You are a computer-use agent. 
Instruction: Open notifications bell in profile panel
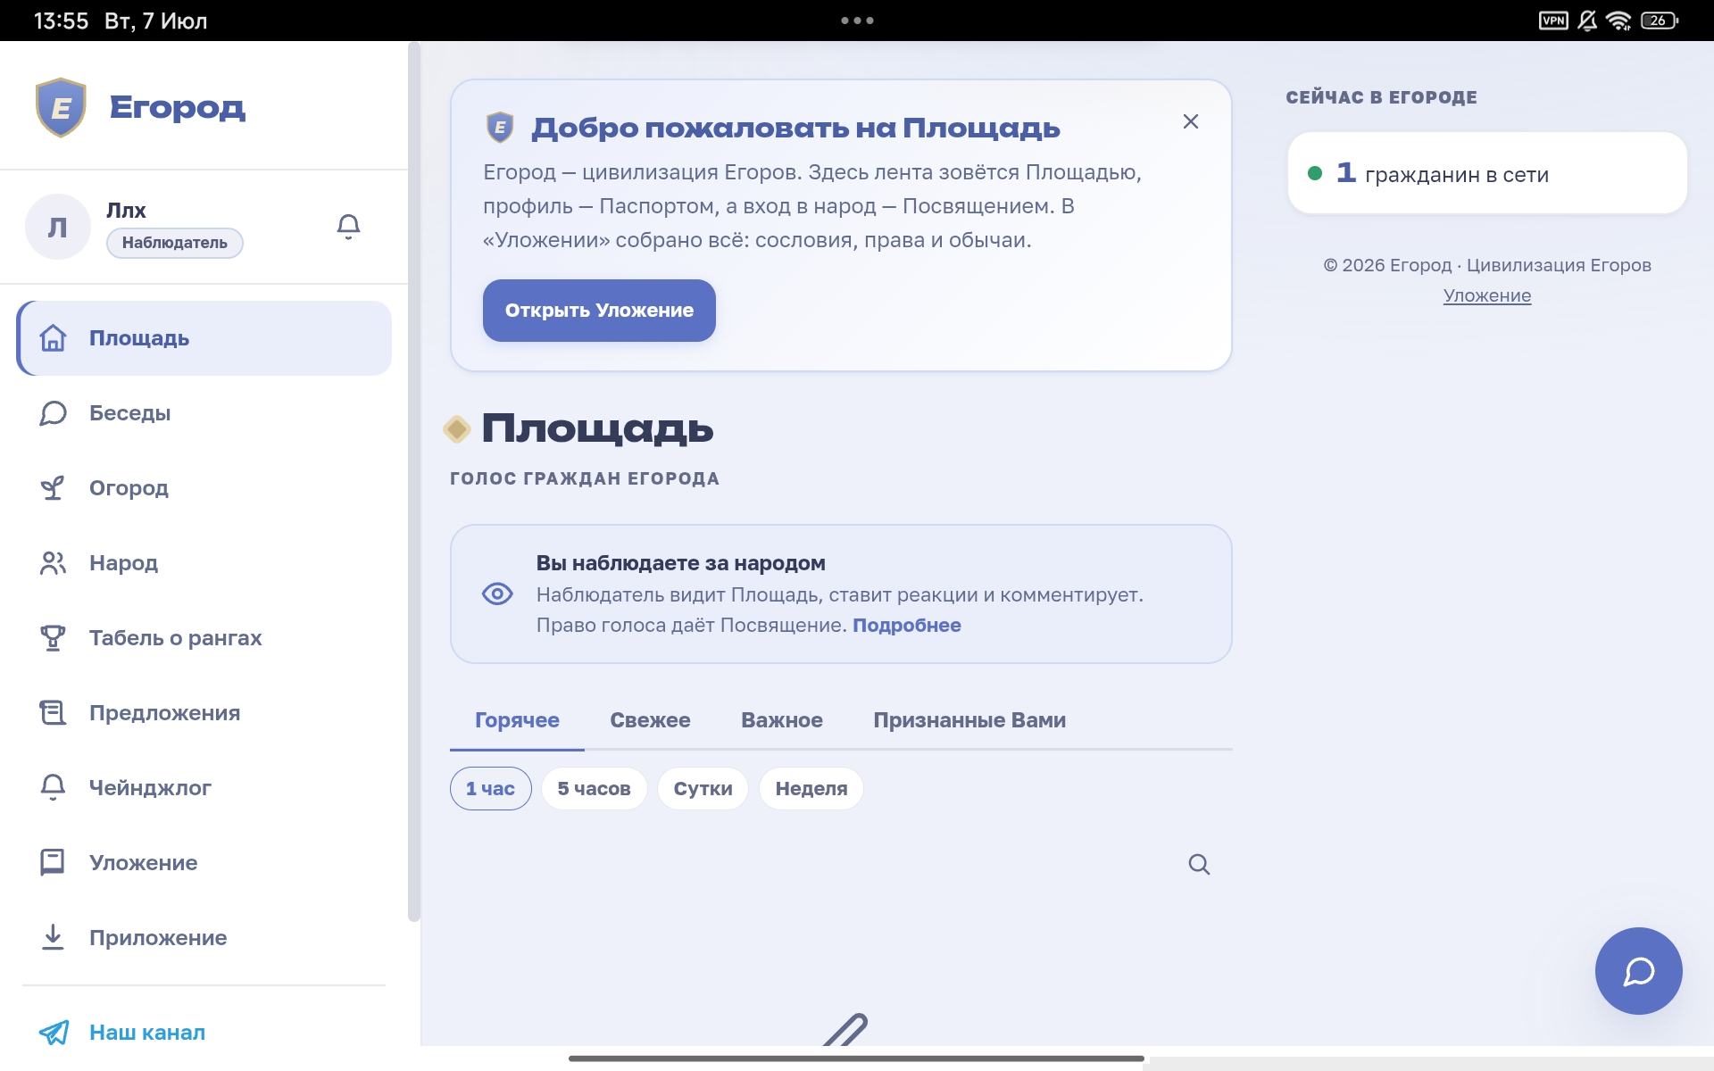coord(348,226)
